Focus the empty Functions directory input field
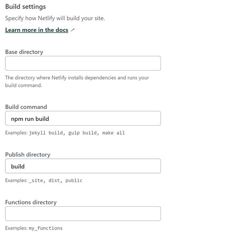This screenshot has width=225, height=238. [x=83, y=214]
